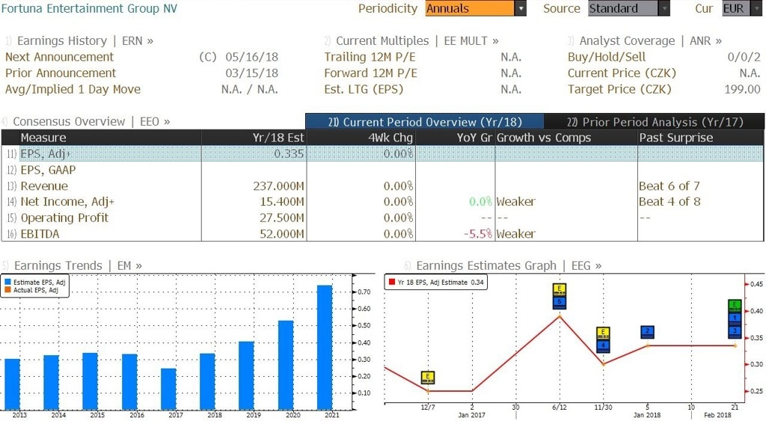Open Analyst Coverage ANR link

coord(650,40)
